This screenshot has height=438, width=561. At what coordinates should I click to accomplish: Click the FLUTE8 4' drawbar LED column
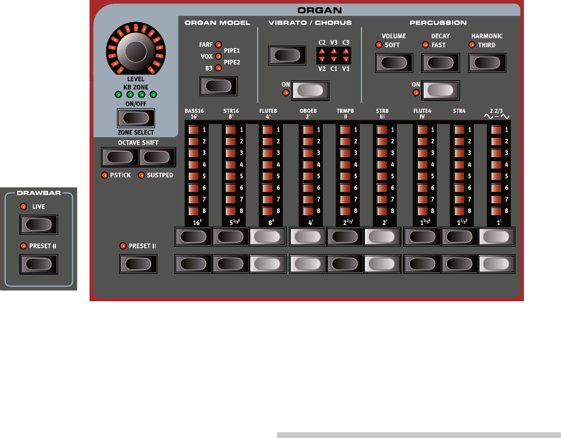(267, 170)
